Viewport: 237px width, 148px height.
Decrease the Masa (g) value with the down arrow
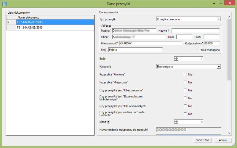[176, 123]
